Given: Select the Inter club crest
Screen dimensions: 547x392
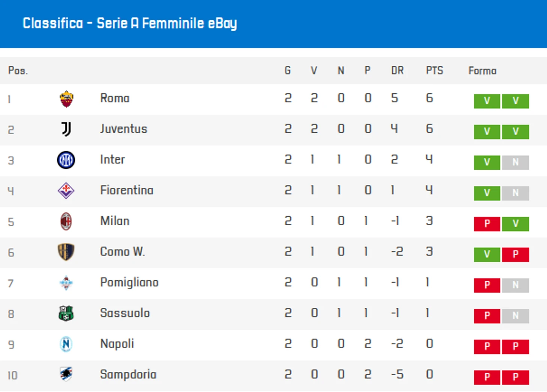Looking at the screenshot, I should (x=66, y=160).
